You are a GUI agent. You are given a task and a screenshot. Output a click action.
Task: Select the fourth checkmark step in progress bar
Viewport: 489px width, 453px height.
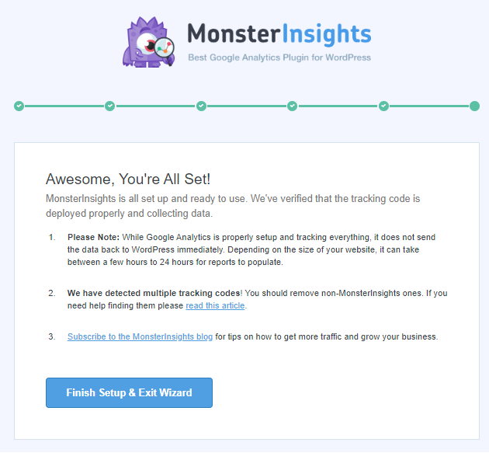click(292, 106)
